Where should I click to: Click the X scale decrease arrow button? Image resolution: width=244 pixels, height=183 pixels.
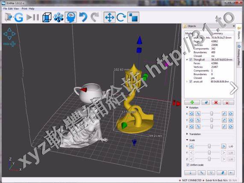[191, 146]
